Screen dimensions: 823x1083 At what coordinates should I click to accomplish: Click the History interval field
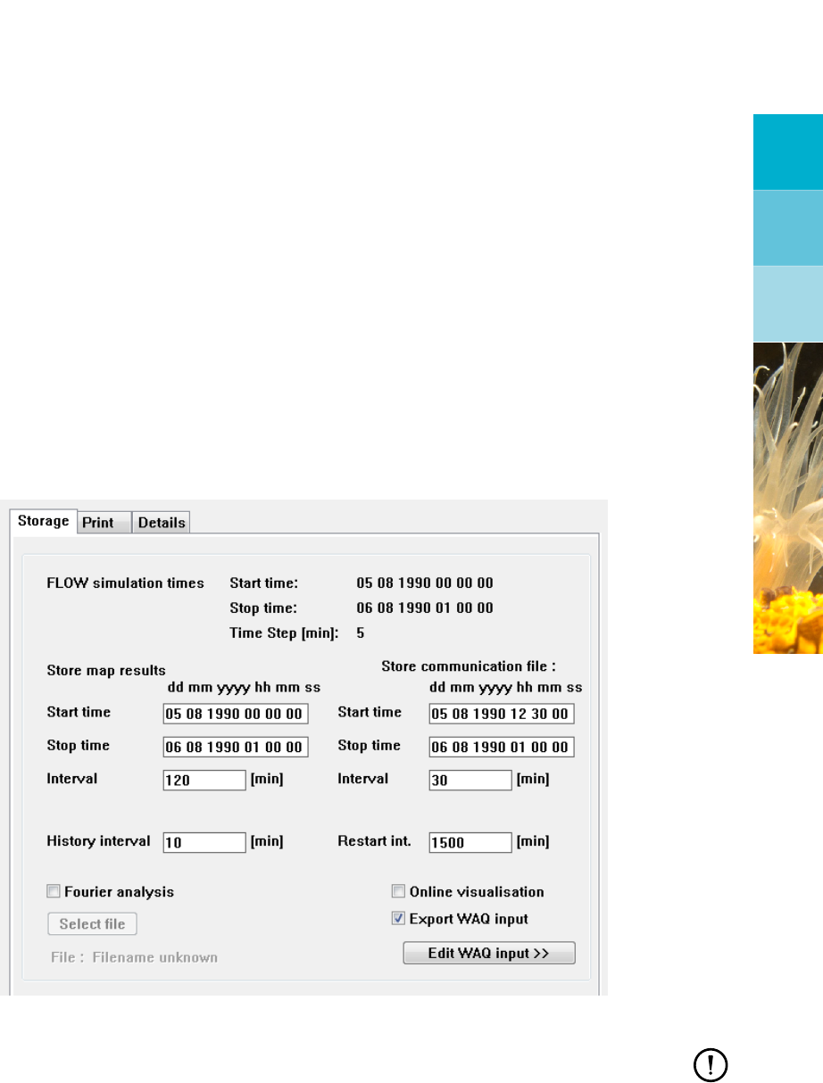[x=204, y=842]
